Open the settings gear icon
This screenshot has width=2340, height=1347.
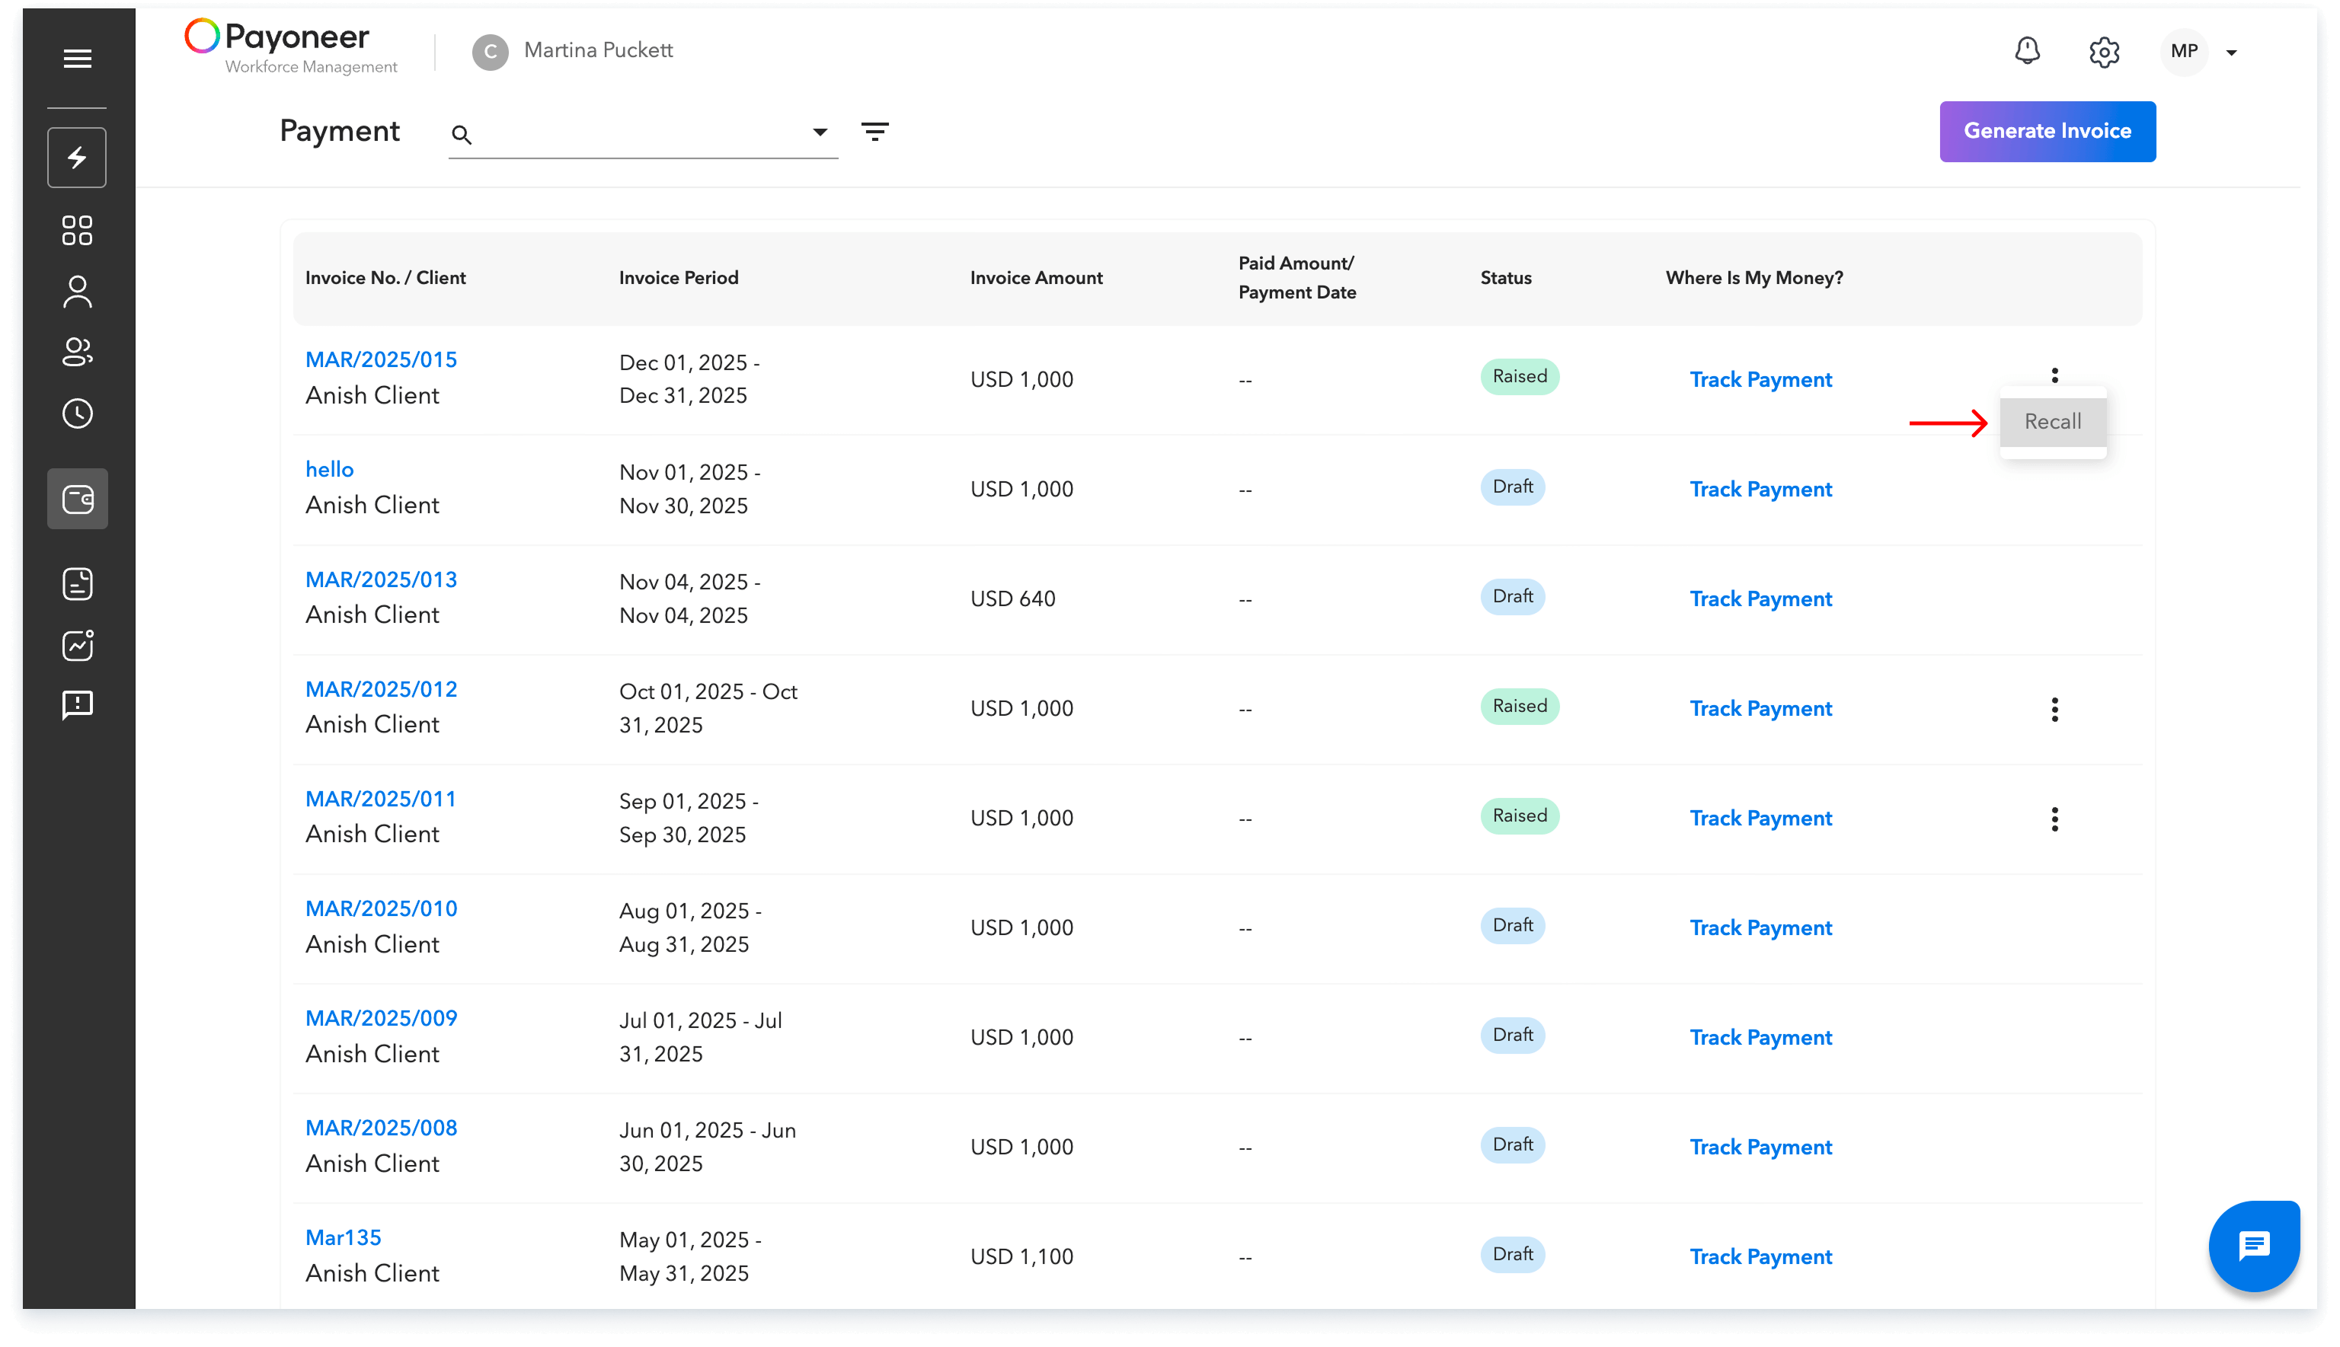click(2104, 52)
